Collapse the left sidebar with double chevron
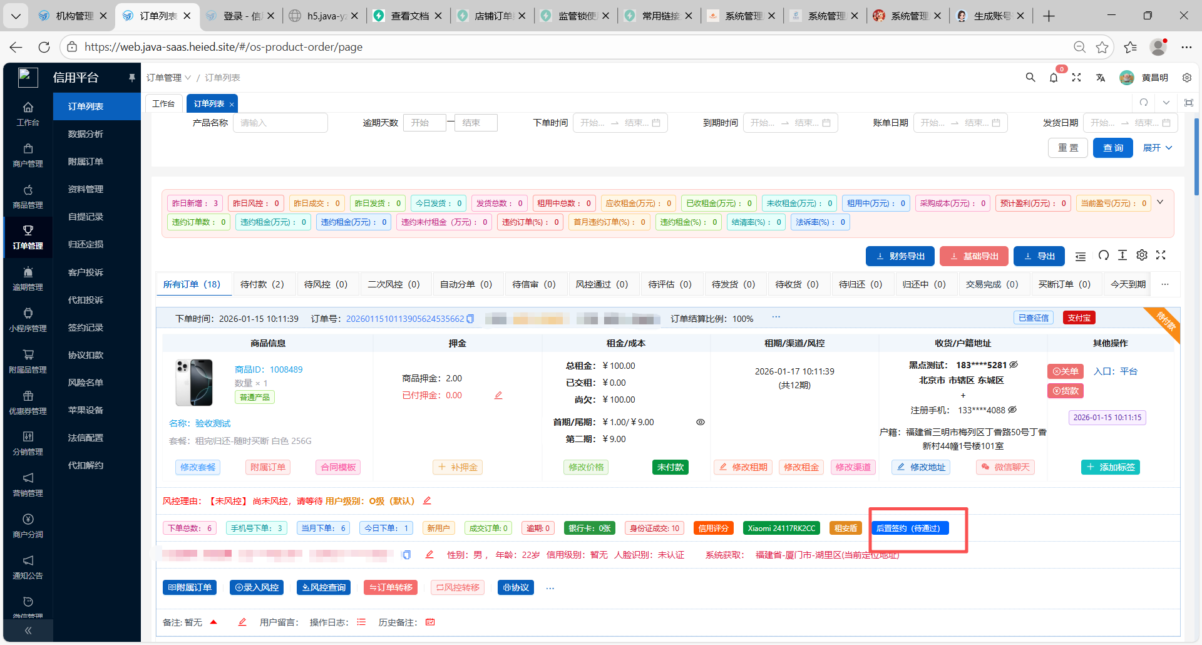1202x645 pixels. coord(28,631)
